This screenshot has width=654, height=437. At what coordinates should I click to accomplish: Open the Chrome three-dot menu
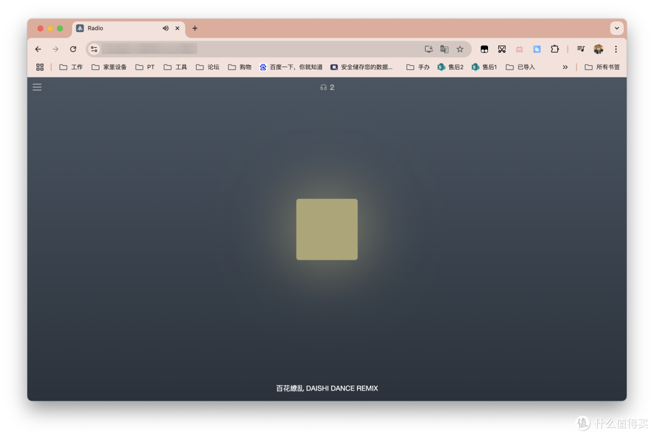pos(616,49)
